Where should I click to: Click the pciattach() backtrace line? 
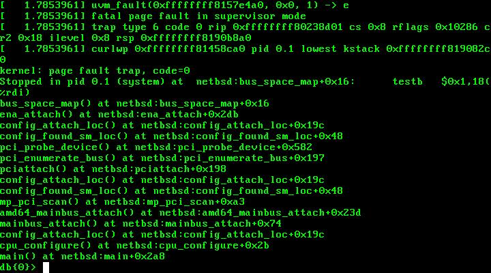coord(113,169)
